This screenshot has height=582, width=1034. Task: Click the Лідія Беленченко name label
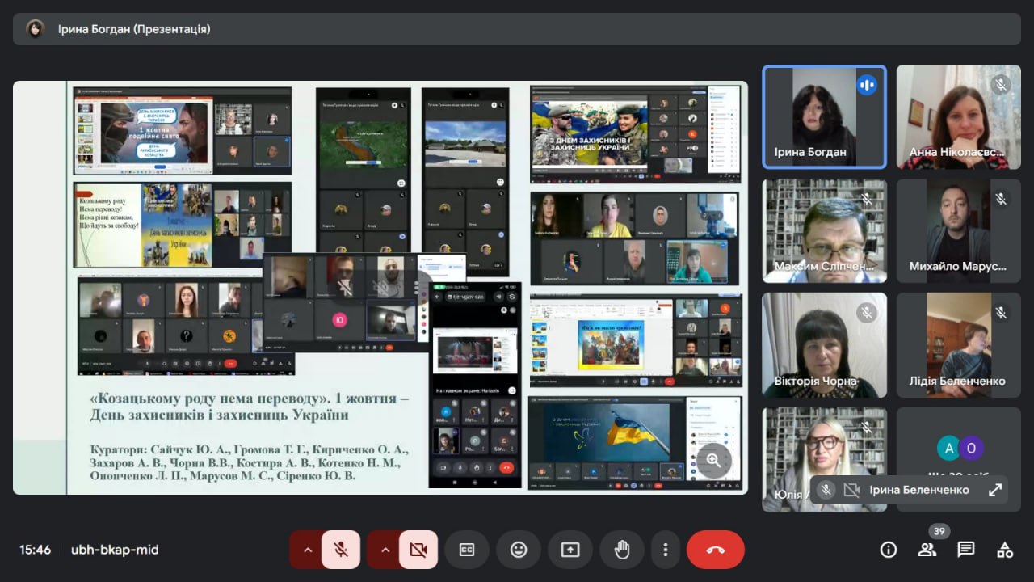pyautogui.click(x=957, y=381)
